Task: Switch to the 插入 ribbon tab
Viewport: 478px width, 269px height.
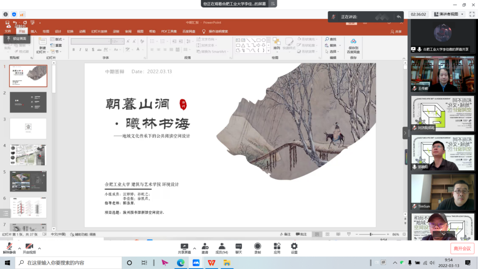Action: [34, 31]
